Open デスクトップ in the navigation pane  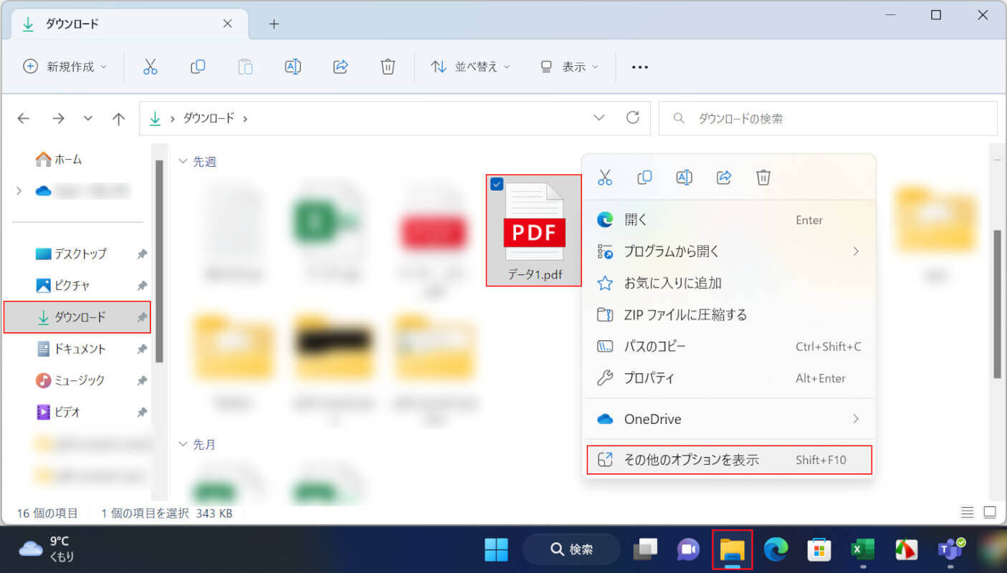point(80,254)
